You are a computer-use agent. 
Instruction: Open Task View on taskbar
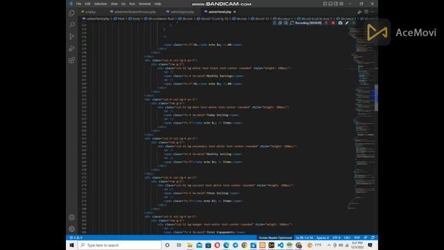(179, 245)
